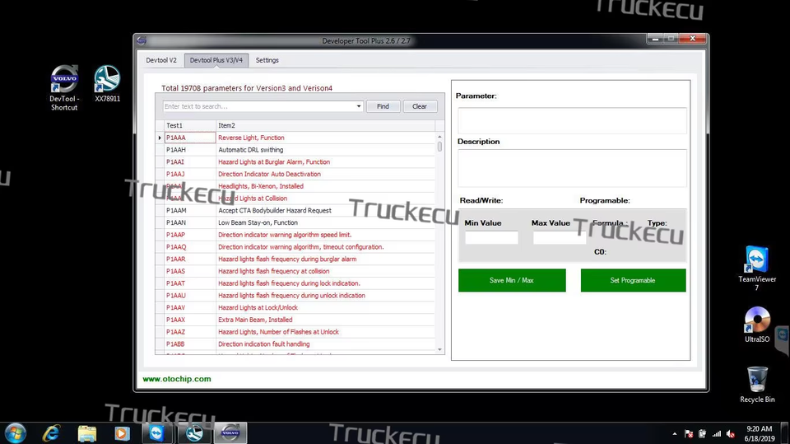Image resolution: width=790 pixels, height=444 pixels.
Task: Select the 'Reverse Light, Function' cell
Action: (325, 138)
